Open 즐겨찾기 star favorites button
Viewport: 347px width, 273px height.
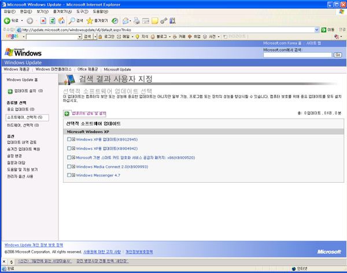(x=97, y=21)
